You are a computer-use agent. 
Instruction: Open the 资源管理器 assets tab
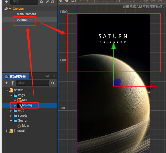[16, 76]
